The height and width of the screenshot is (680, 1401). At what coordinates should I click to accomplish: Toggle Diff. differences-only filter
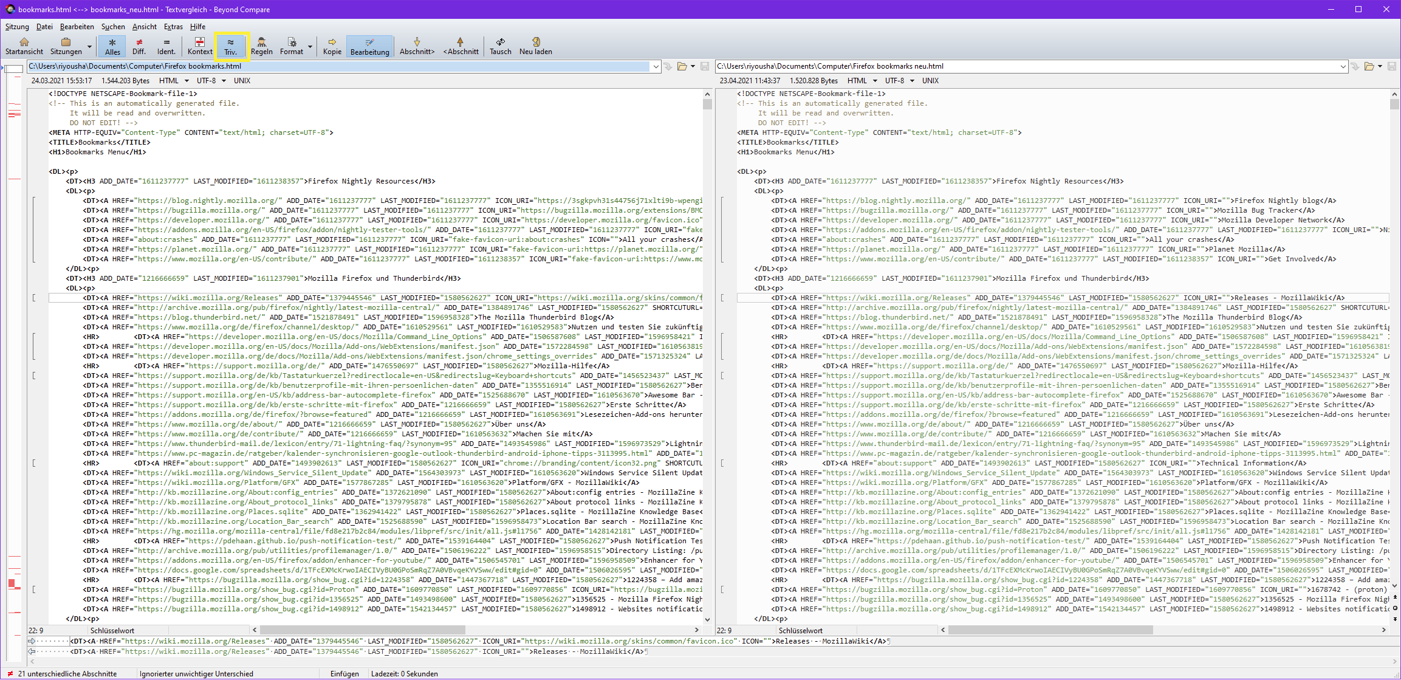pyautogui.click(x=139, y=46)
